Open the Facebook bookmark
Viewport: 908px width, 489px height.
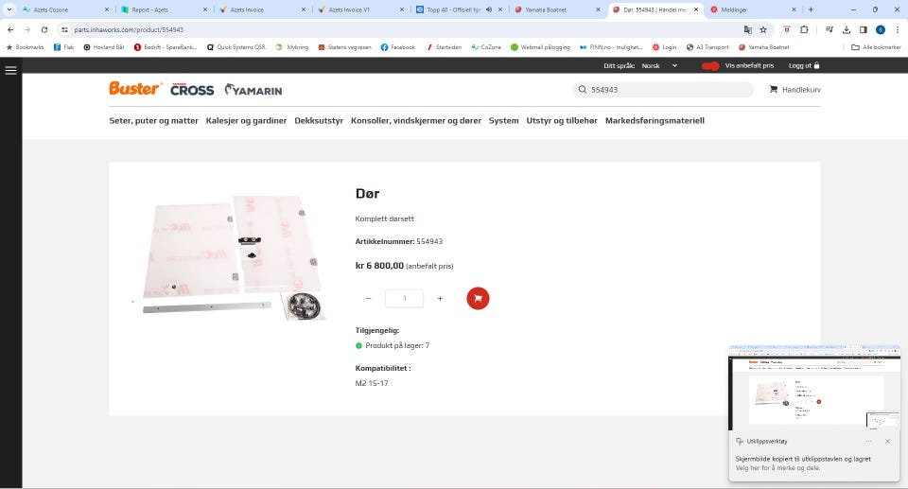[398, 47]
